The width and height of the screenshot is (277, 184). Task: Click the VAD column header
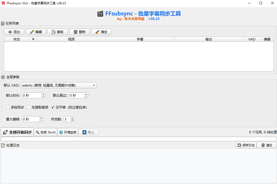[x=252, y=39]
